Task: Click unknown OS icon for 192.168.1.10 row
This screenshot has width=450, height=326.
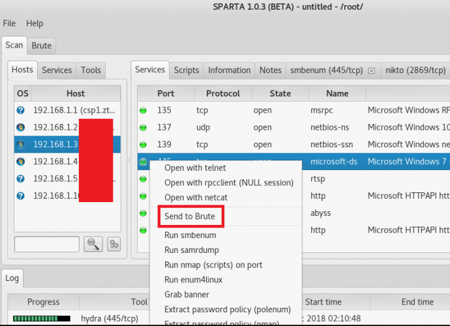Action: (x=21, y=196)
